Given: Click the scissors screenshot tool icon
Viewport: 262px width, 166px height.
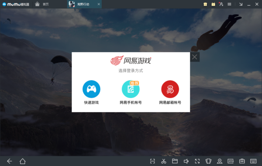Looking at the screenshot, I should pos(164,161).
